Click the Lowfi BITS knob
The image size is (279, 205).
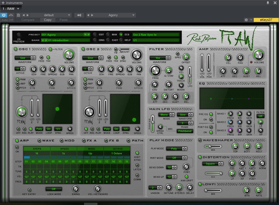247,190
